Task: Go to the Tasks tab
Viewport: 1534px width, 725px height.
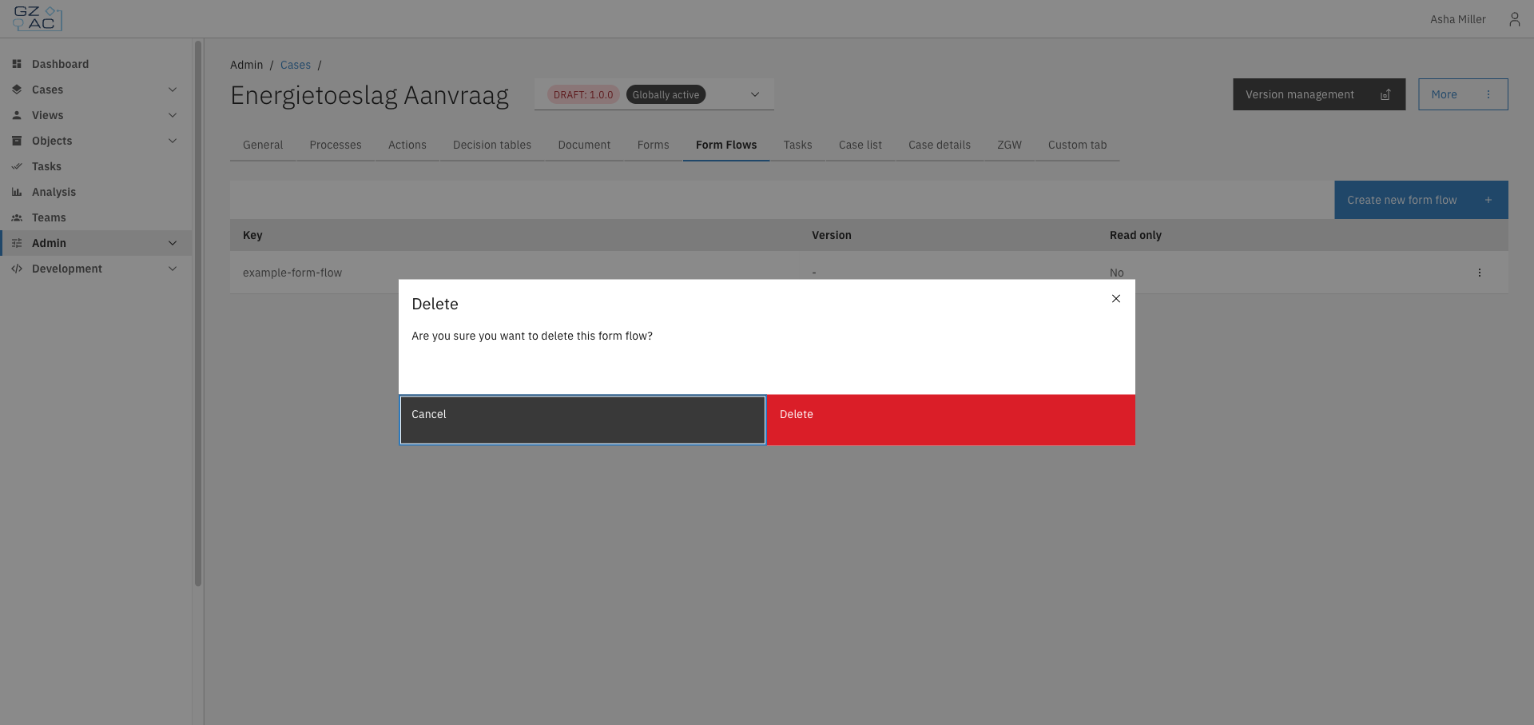Action: coord(797,145)
